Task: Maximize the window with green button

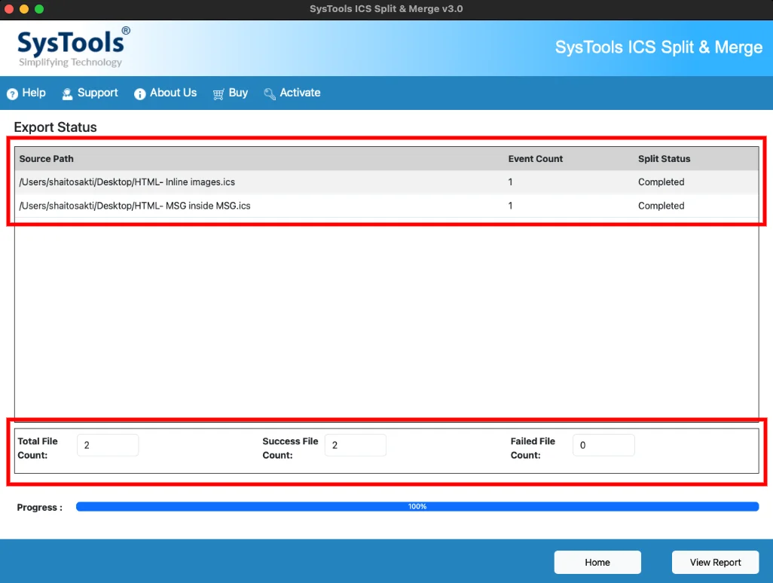Action: tap(39, 9)
